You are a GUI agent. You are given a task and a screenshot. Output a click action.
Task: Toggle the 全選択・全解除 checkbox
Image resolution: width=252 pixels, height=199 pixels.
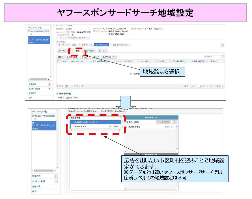click(x=126, y=122)
